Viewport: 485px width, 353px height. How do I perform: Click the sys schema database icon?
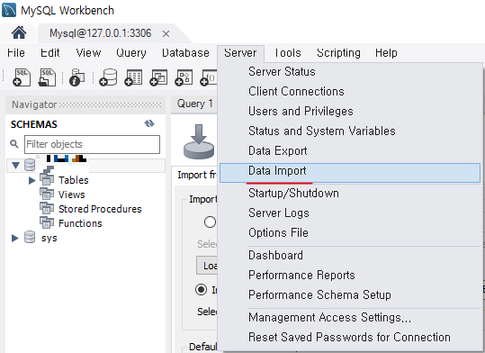click(30, 237)
